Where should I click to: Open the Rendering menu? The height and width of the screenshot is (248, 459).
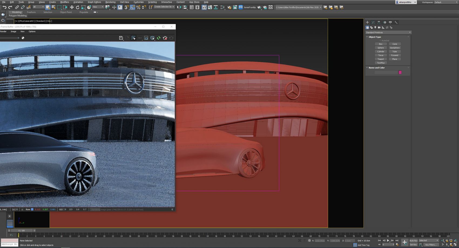[110, 2]
